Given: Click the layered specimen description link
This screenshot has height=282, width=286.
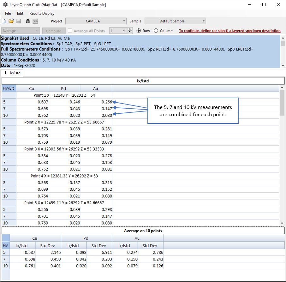Looking at the screenshot, I should point(229,31).
